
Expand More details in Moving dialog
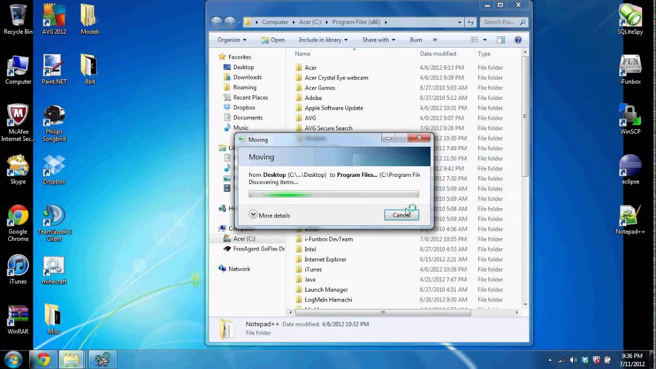point(269,215)
